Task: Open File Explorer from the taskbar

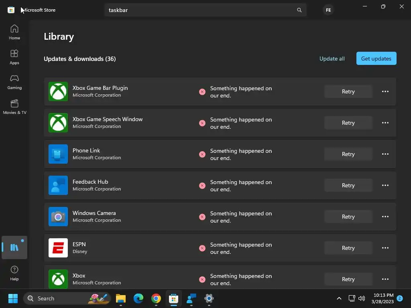Action: [x=121, y=298]
